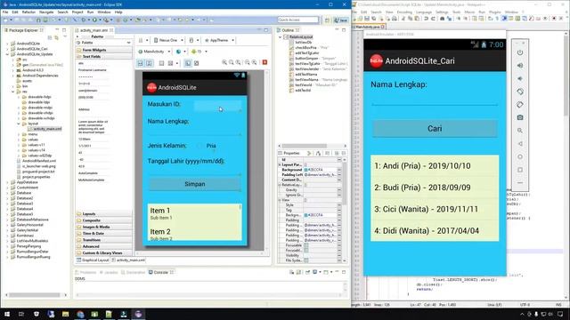The width and height of the screenshot is (570, 320).
Task: Click the red SQLite app icon in the emulator
Action: pyautogui.click(x=376, y=61)
